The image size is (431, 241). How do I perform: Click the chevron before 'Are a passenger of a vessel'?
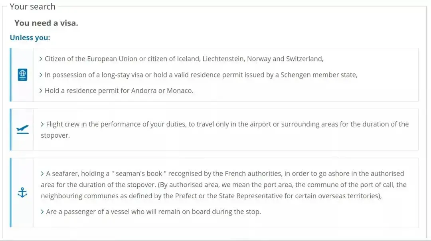[x=42, y=212]
